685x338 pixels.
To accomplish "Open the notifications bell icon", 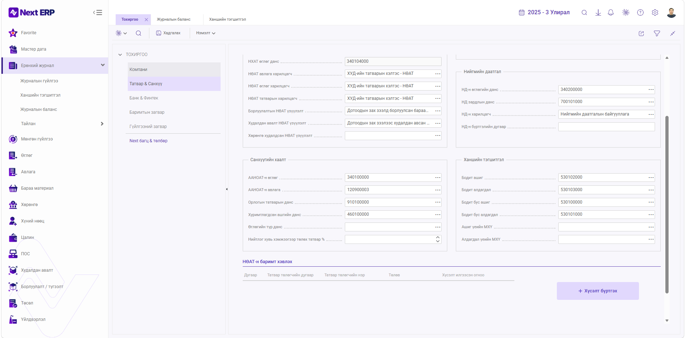I will click(611, 12).
